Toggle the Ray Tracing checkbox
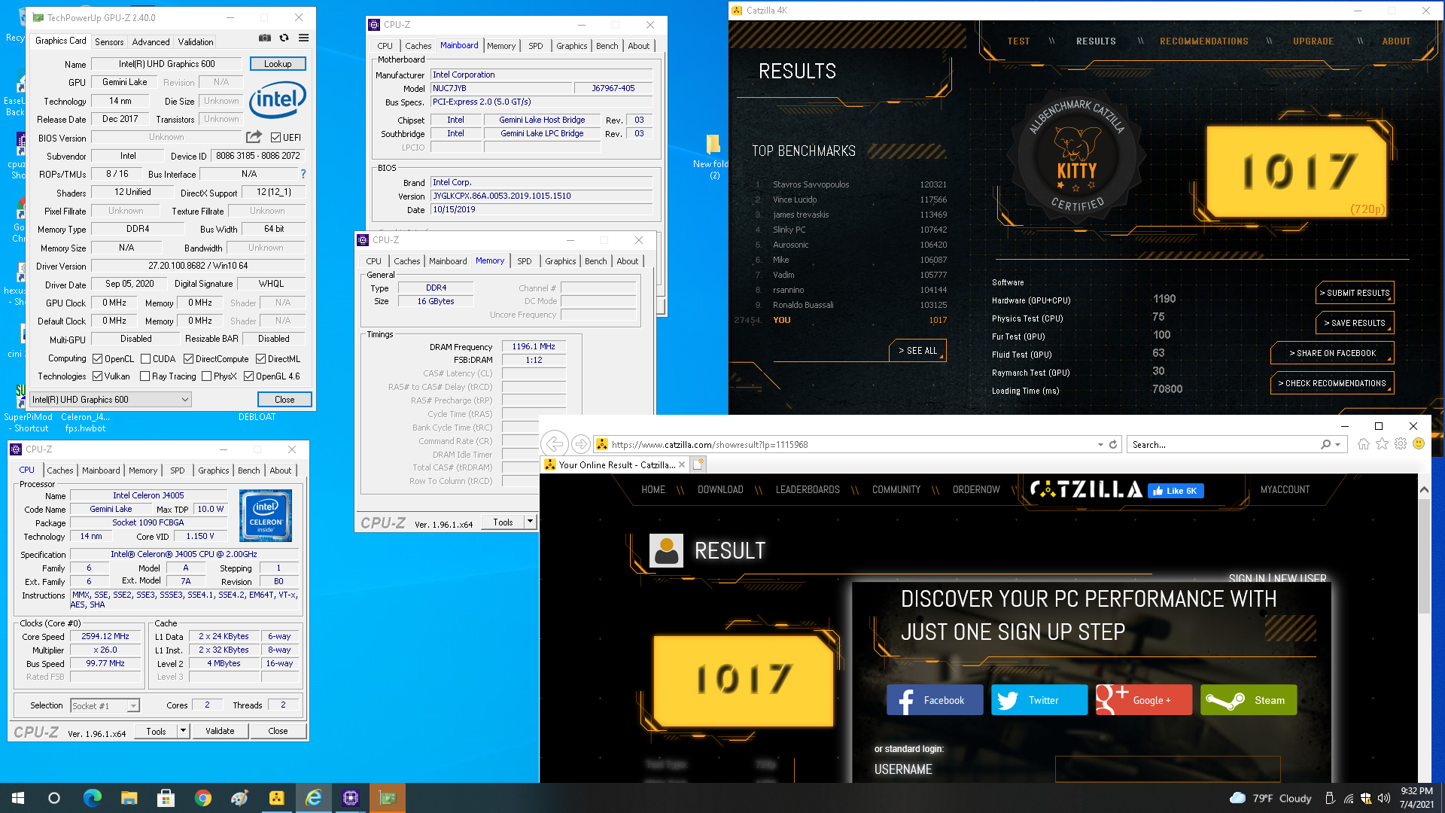This screenshot has height=813, width=1445. pos(144,376)
